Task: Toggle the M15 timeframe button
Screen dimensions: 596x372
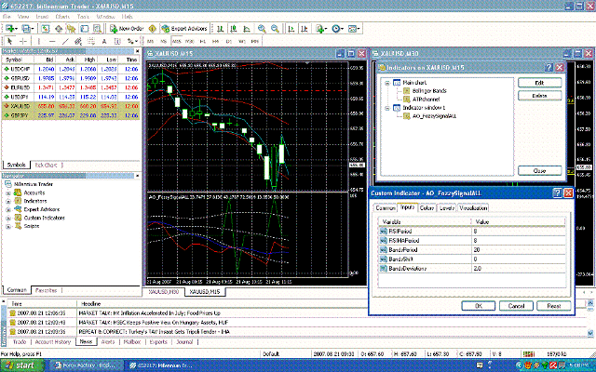Action: (176, 41)
